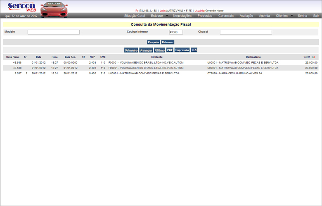The image size is (322, 206).
Task: Export results with the XLS button
Action: [x=194, y=50]
